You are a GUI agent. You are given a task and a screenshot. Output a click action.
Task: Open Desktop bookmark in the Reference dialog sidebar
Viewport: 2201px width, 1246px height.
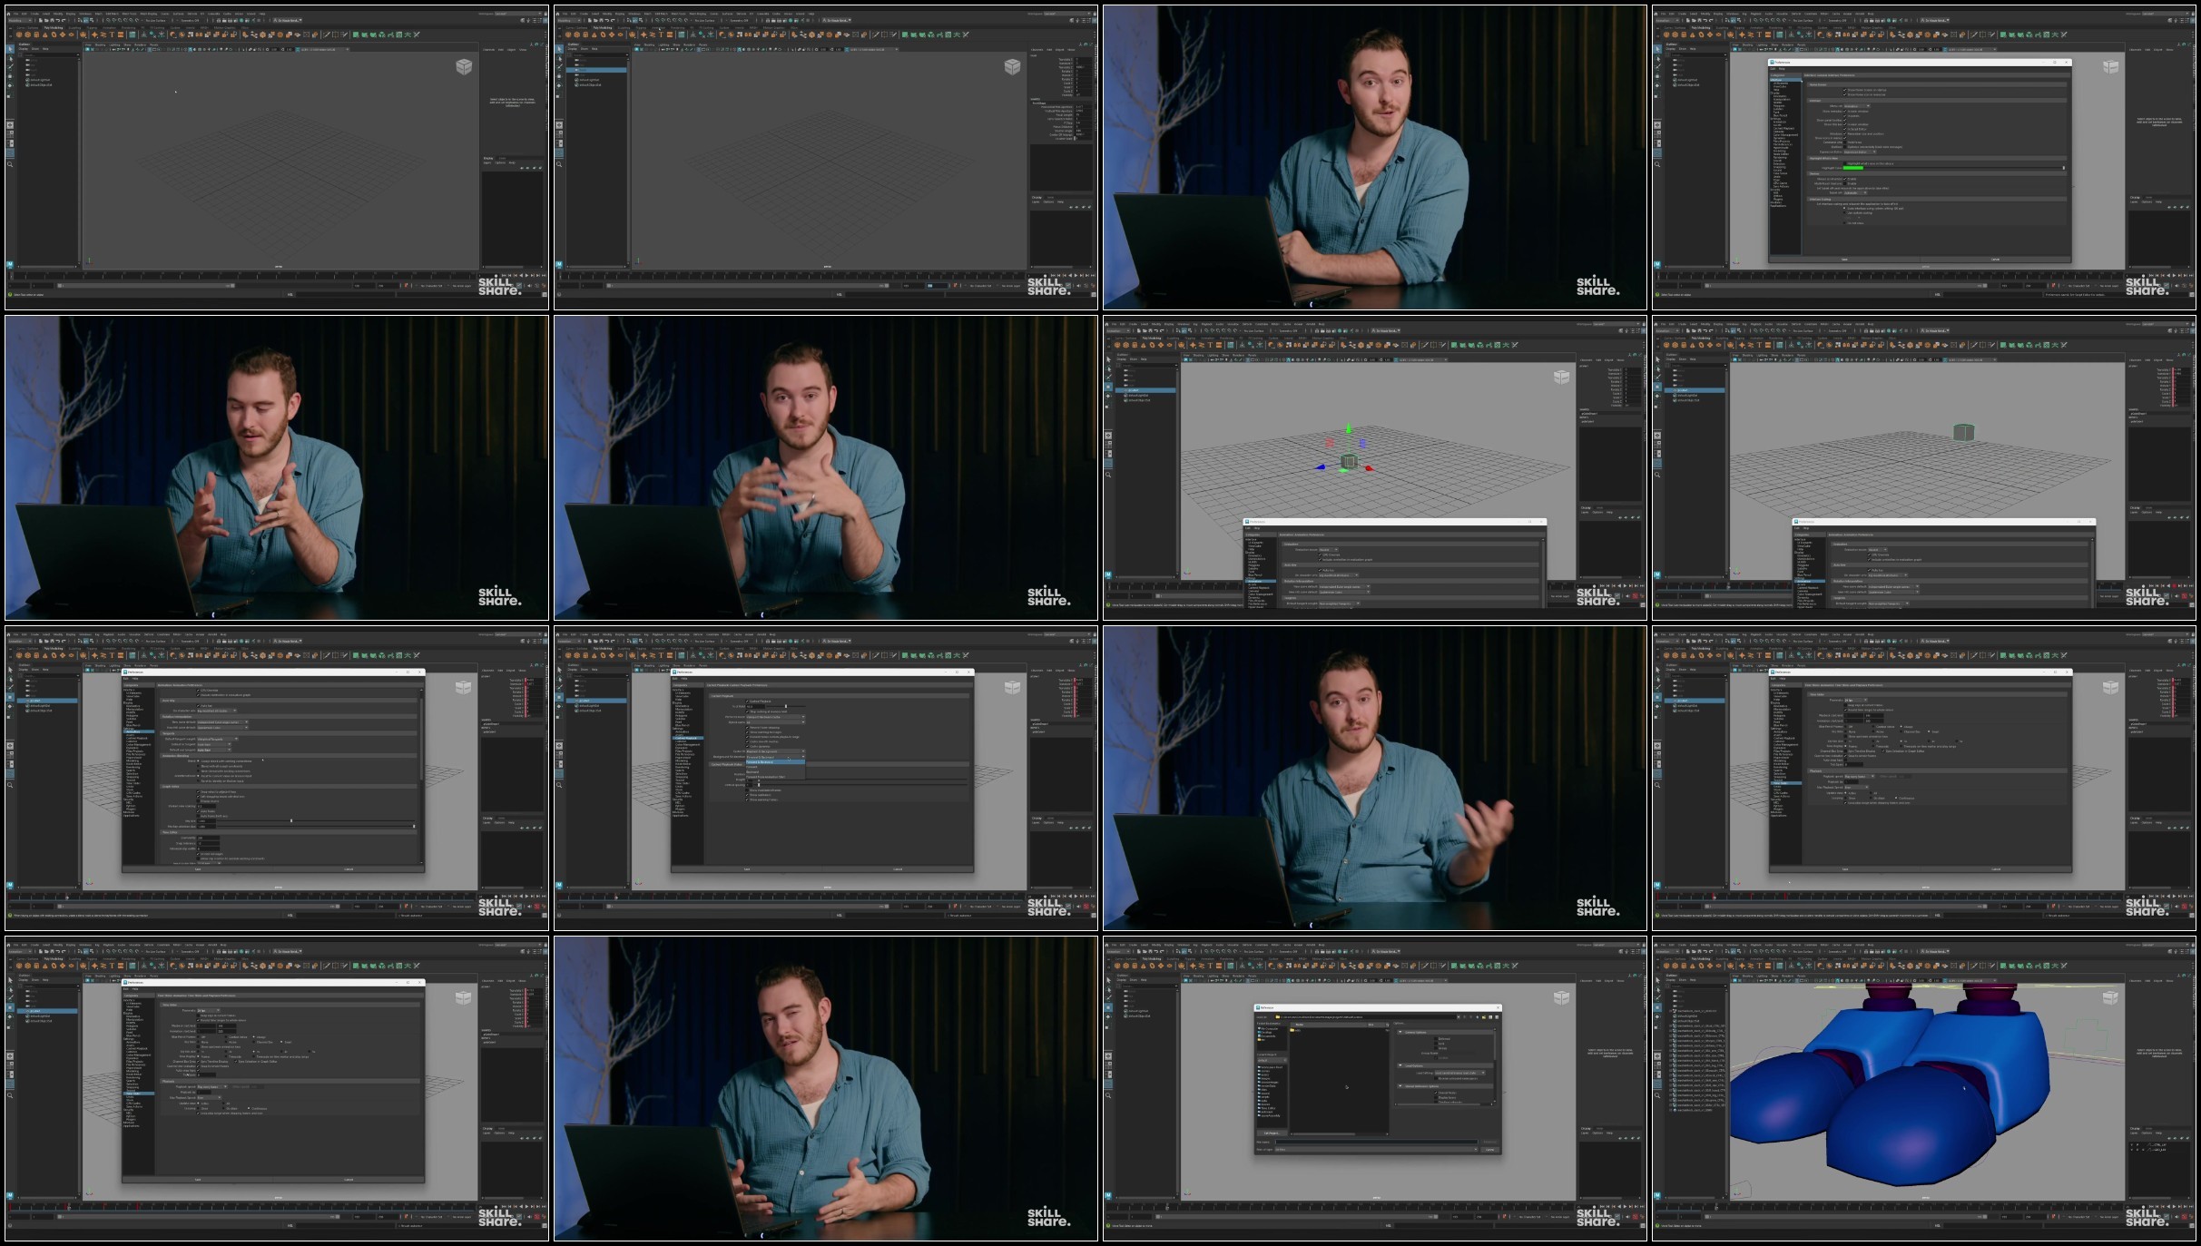pos(1265,1033)
